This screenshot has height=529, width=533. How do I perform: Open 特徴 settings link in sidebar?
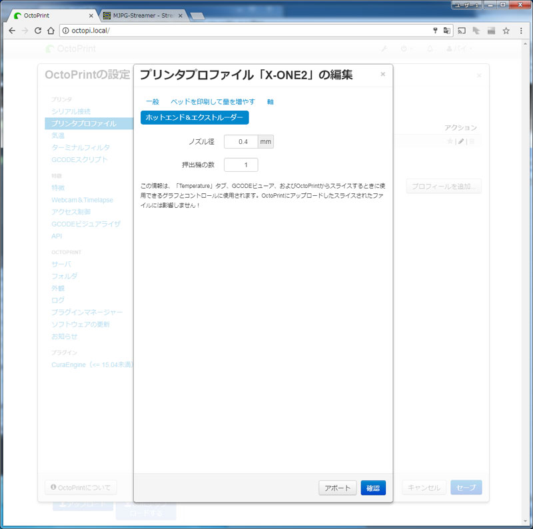coord(58,188)
